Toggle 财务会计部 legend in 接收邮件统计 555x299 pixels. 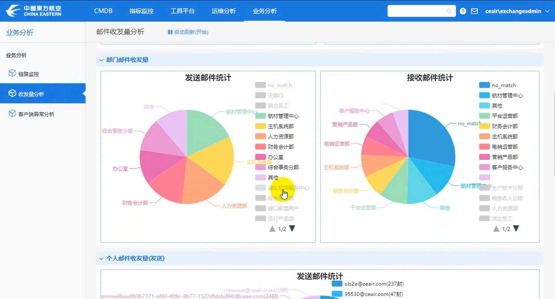498,126
